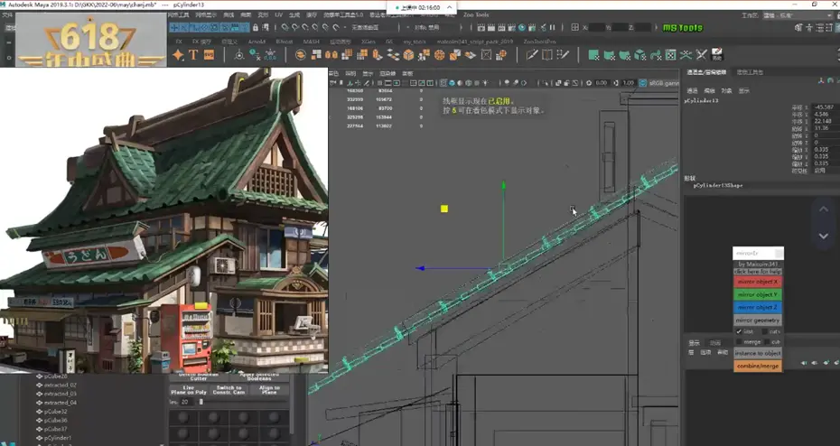
Task: Toggle the cut+ checkbox in mirrorEr
Action: [x=765, y=332]
